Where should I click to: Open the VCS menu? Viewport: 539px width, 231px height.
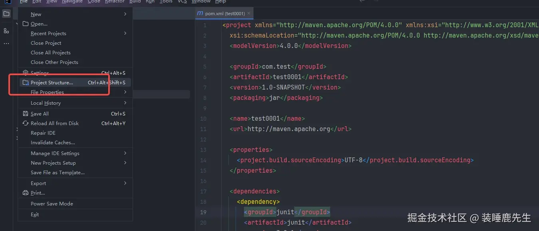(182, 2)
